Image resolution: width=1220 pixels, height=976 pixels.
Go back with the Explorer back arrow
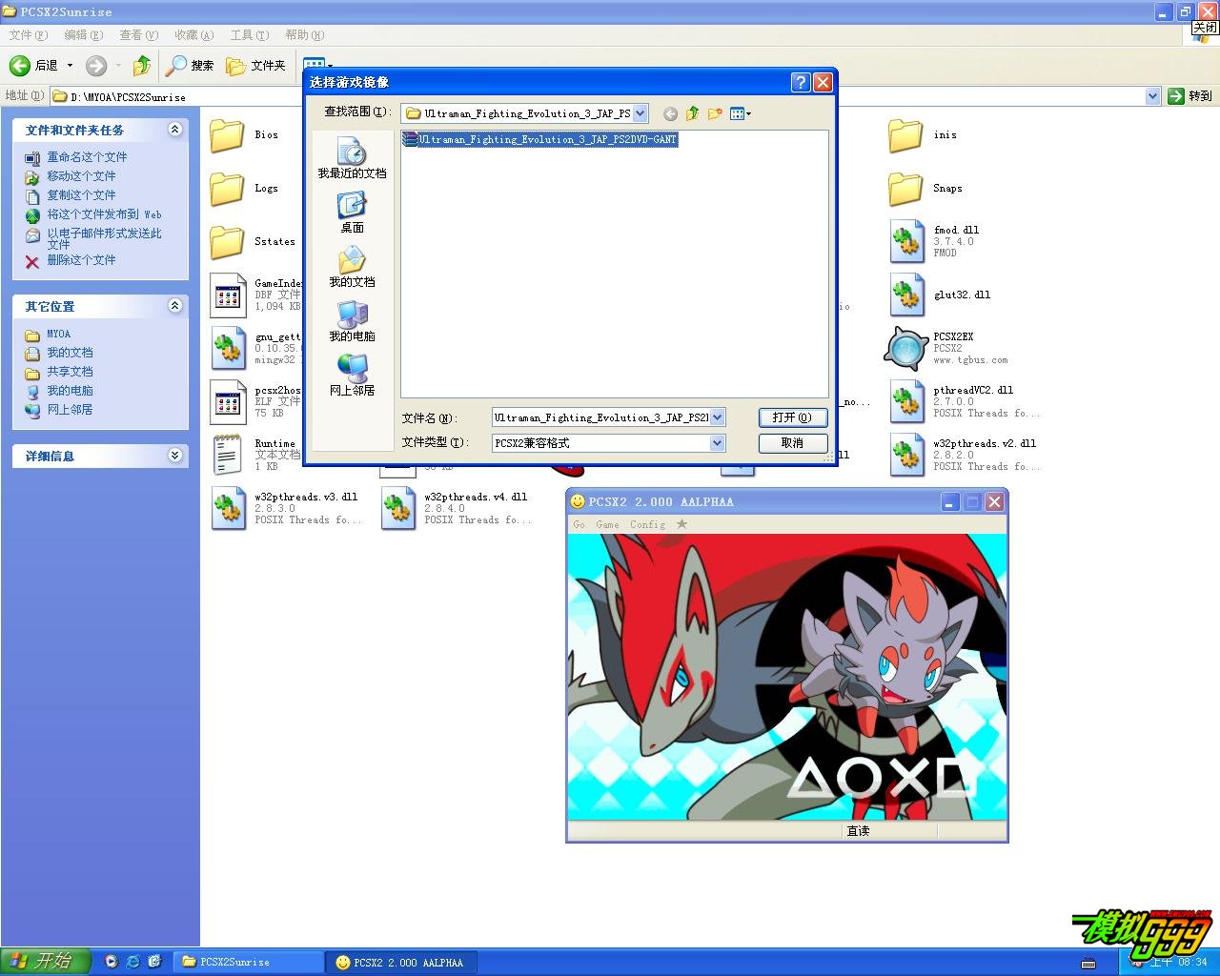tap(33, 66)
